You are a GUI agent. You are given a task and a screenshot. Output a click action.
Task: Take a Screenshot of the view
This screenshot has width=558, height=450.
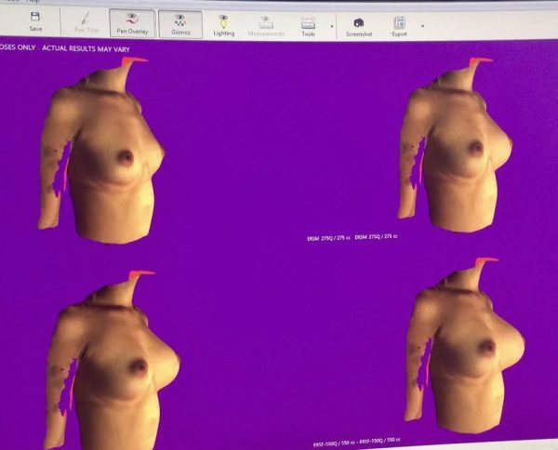[x=358, y=24]
